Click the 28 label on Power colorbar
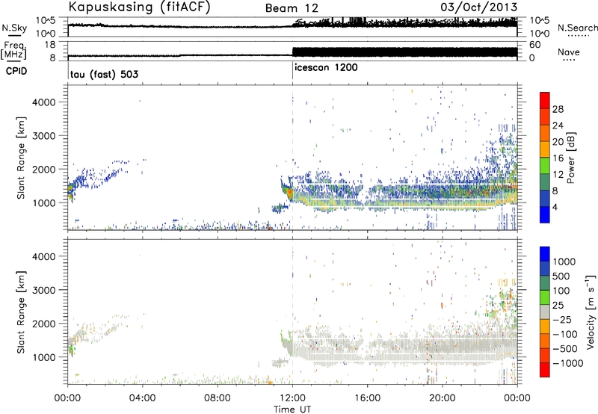 [558, 109]
